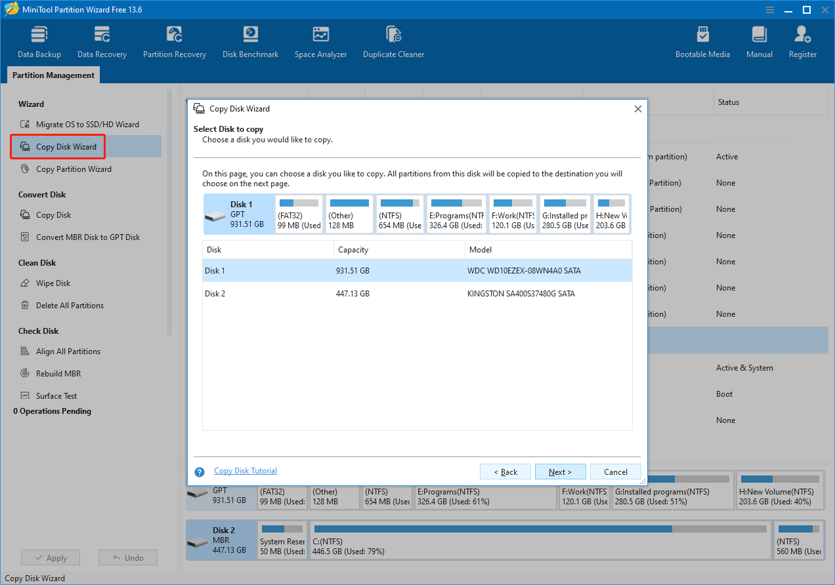Select C:(NTFS) 446.5 GB partition on Disk 2
Viewport: 835px width, 585px height.
(x=541, y=540)
